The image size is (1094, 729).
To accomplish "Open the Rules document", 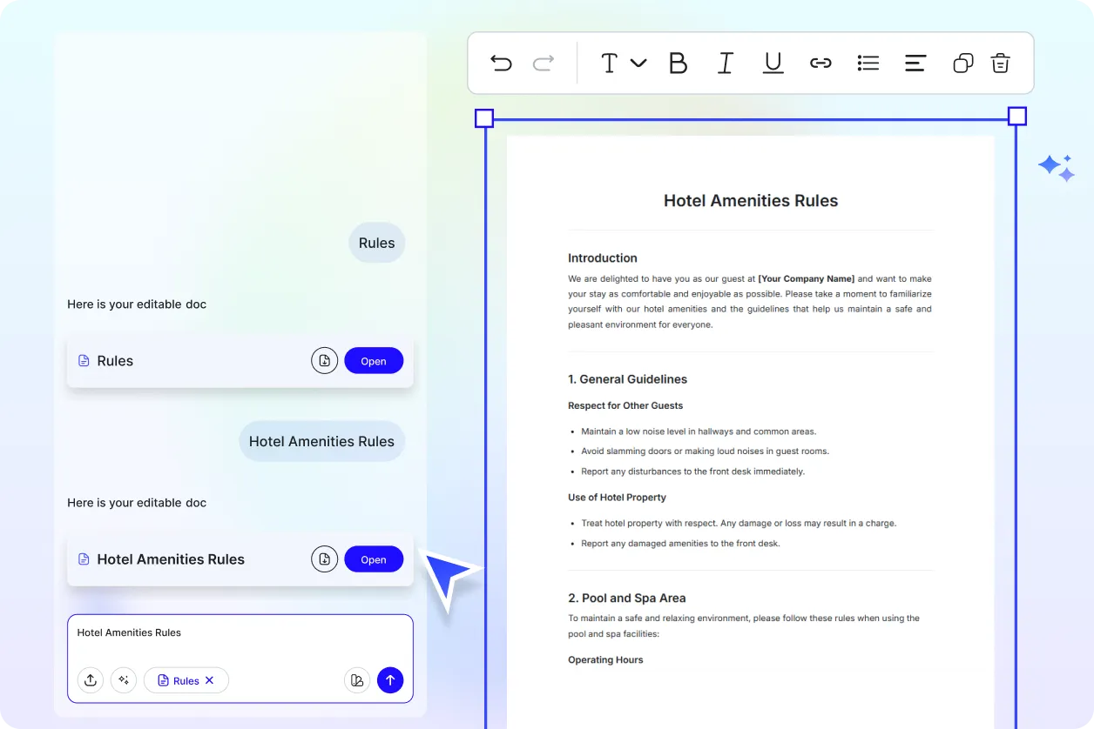I will pyautogui.click(x=374, y=361).
